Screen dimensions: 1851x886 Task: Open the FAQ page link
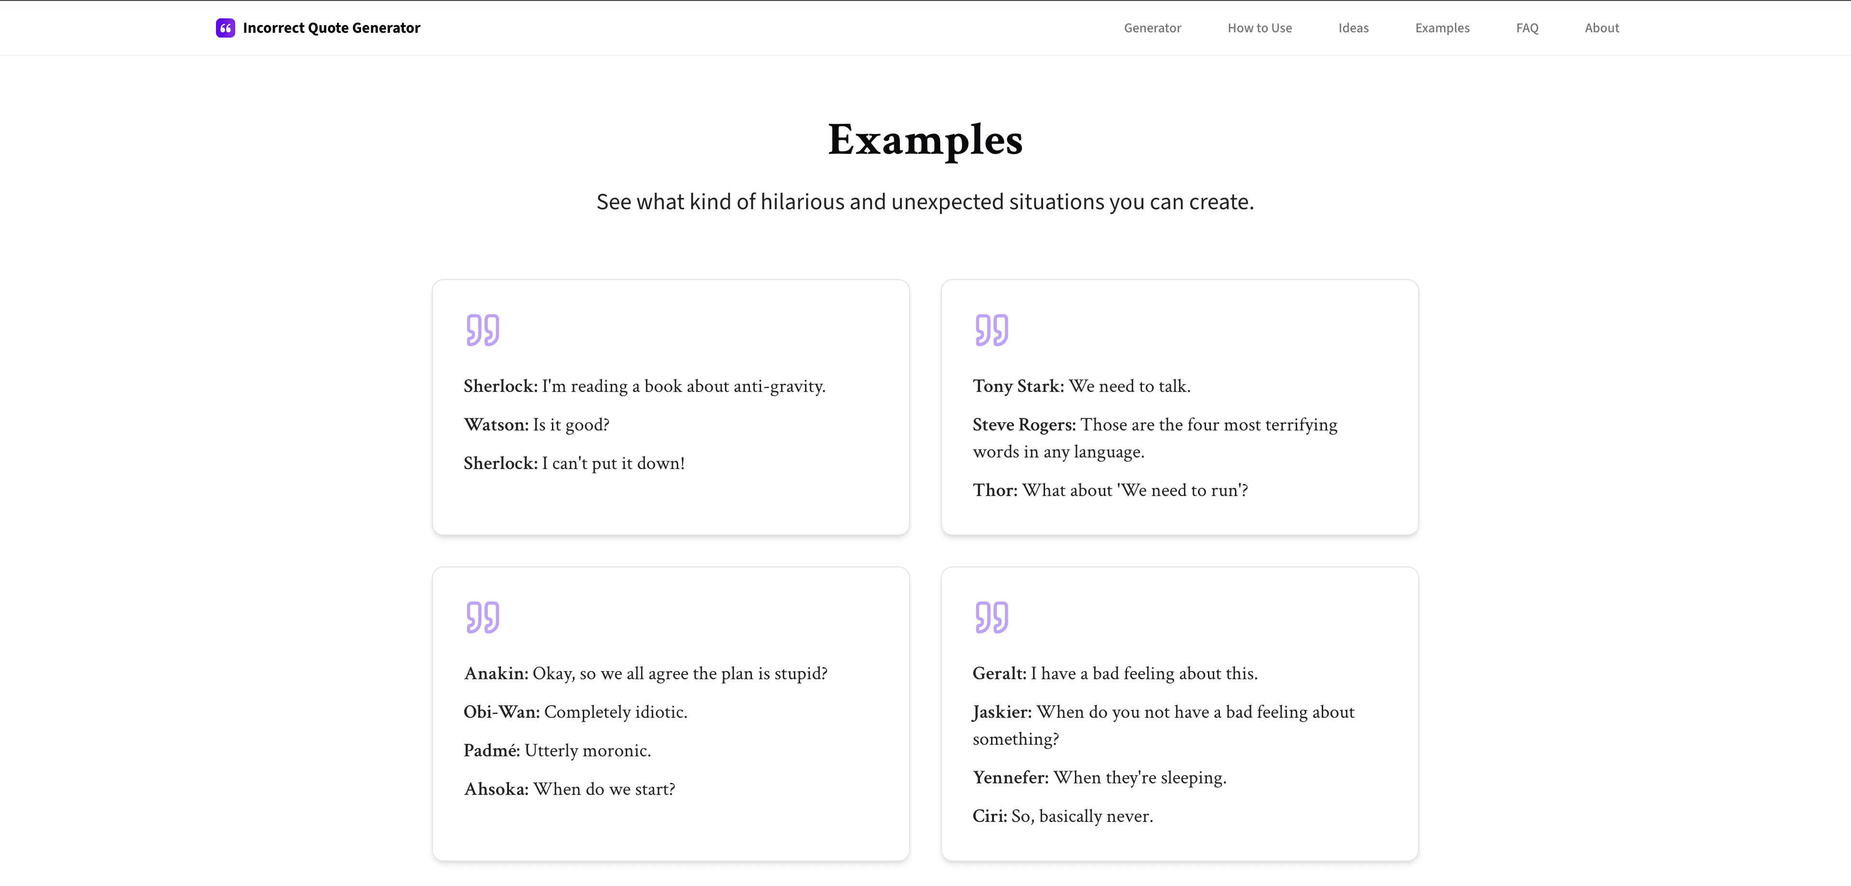point(1527,28)
